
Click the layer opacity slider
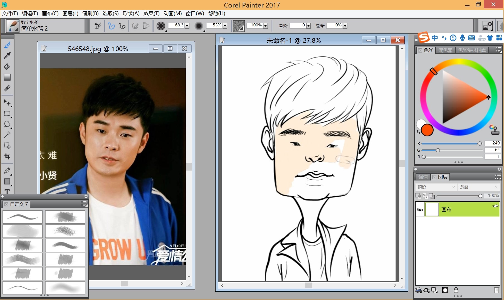pyautogui.click(x=459, y=196)
